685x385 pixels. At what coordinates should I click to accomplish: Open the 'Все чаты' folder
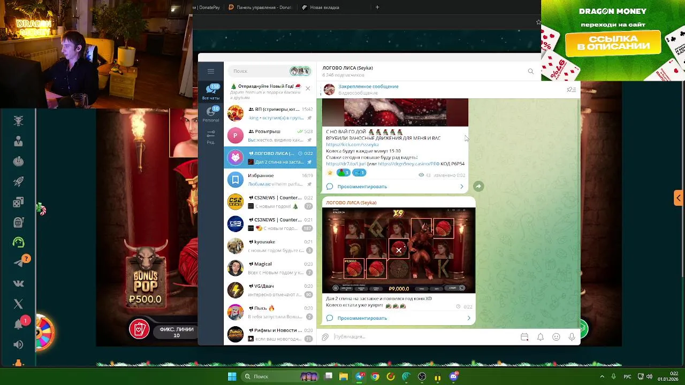[211, 92]
